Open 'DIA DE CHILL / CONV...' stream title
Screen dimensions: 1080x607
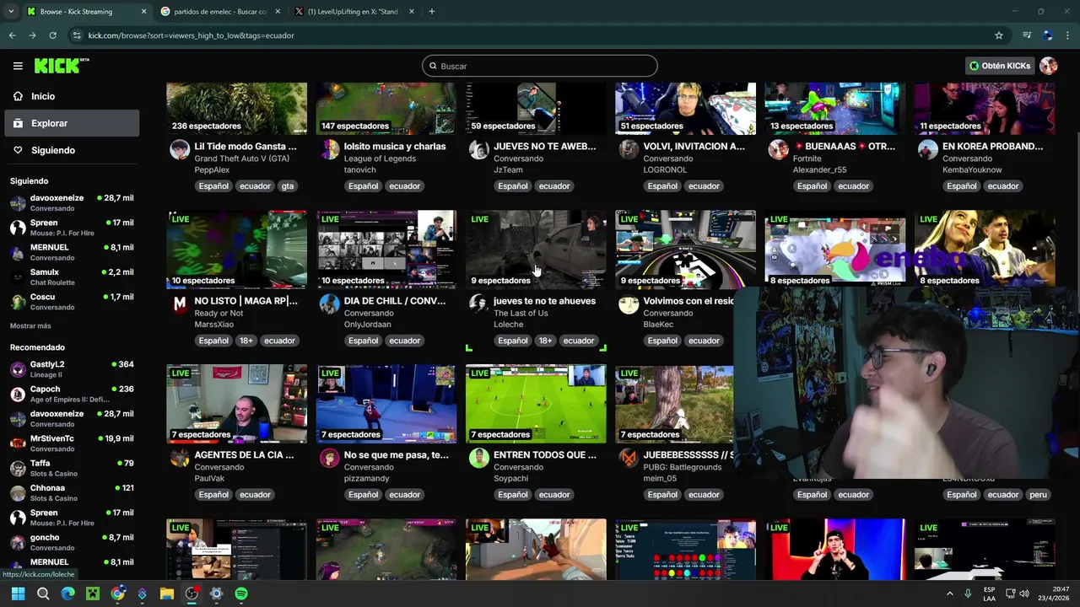tap(395, 301)
